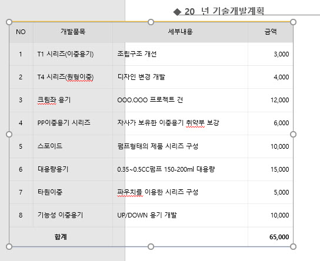Click the row number '2' cell

point(21,77)
